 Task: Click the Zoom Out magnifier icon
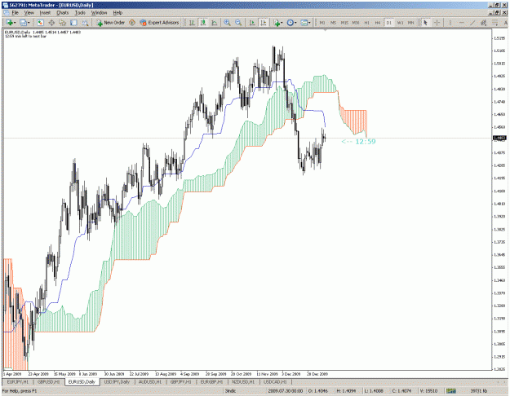pos(238,23)
